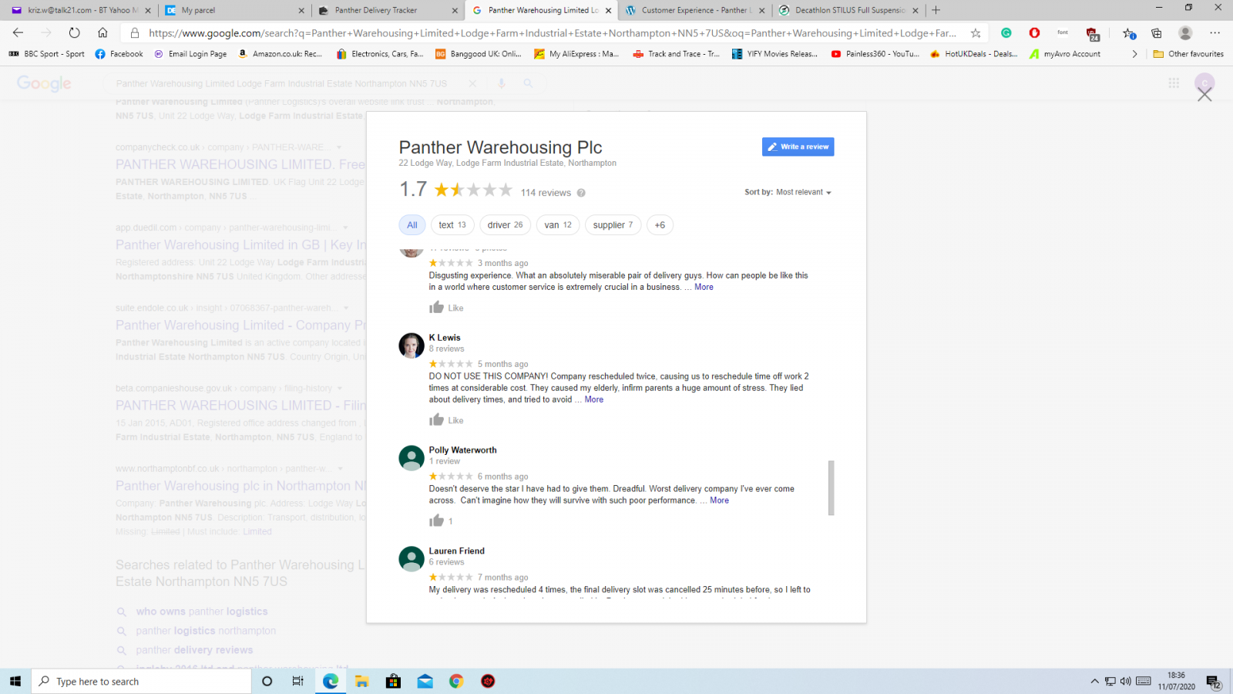Open myAvro Account bookmark
This screenshot has width=1233, height=694.
click(x=1065, y=54)
